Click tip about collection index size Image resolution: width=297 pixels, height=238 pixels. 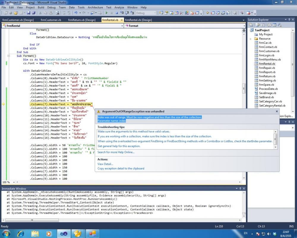coord(154,136)
